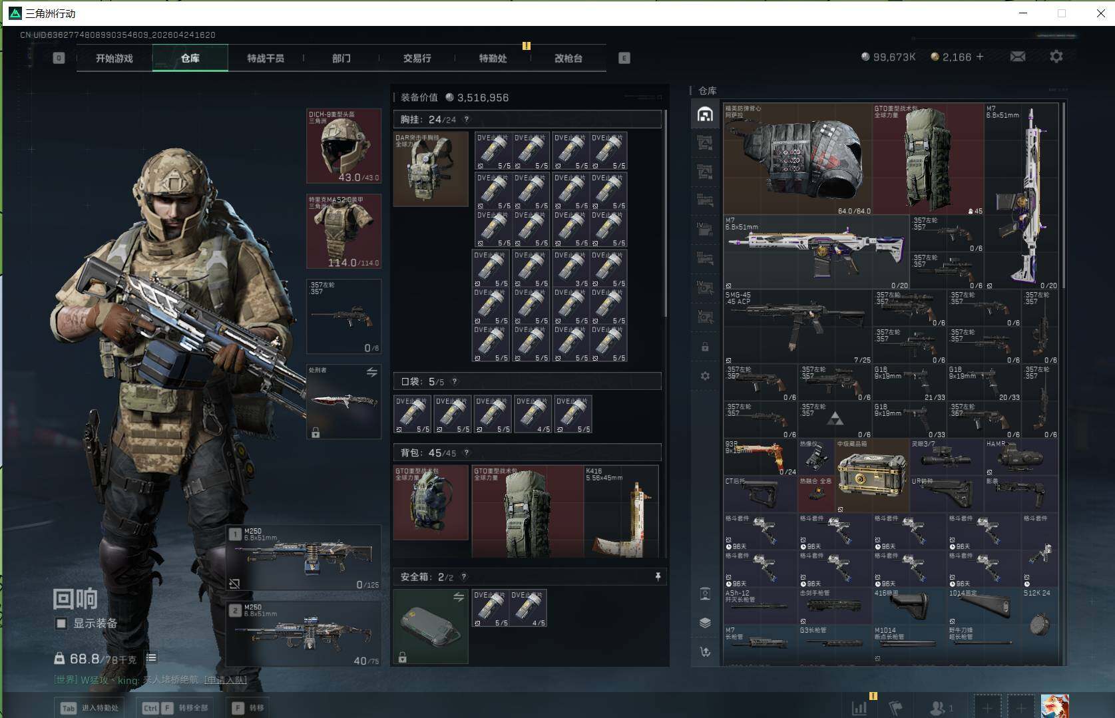Open the friends list icon in bottom bar
This screenshot has height=718, width=1115.
pos(941,708)
